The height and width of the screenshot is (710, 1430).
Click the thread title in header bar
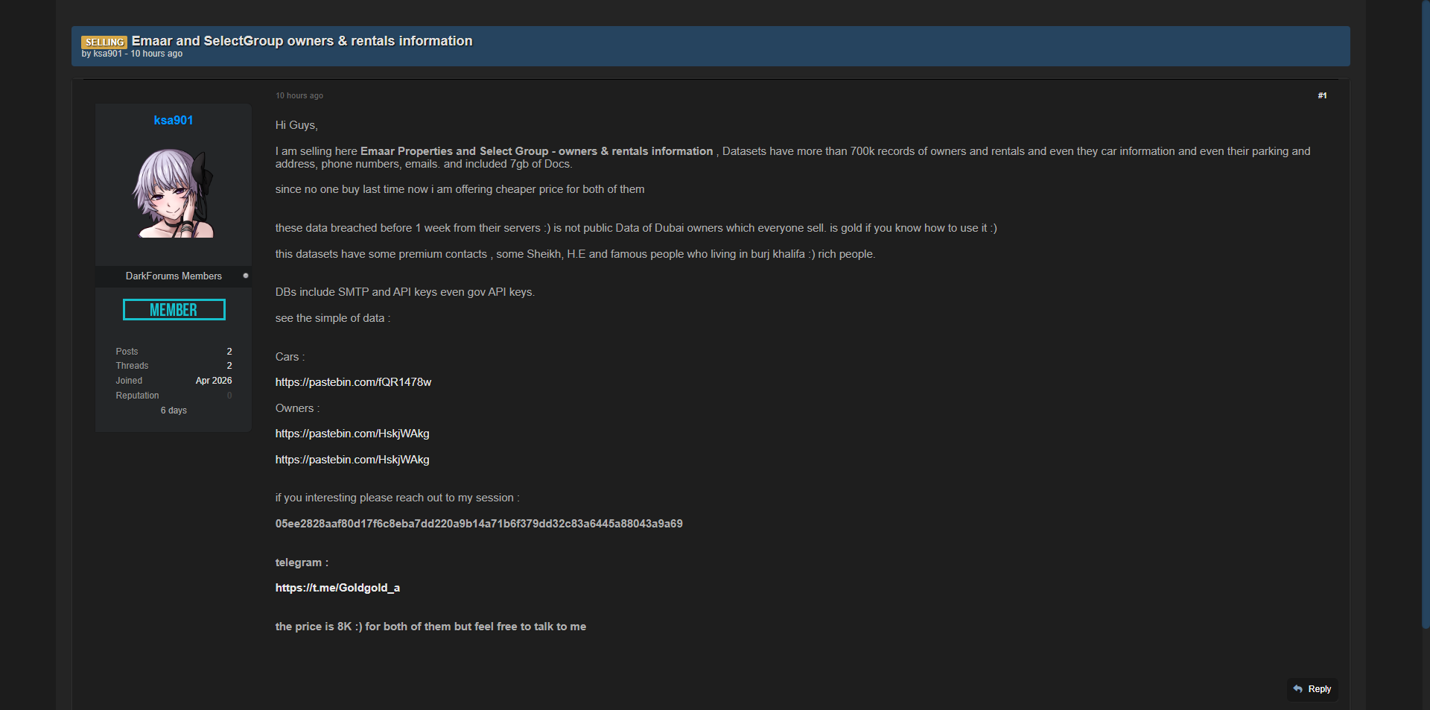coord(302,41)
